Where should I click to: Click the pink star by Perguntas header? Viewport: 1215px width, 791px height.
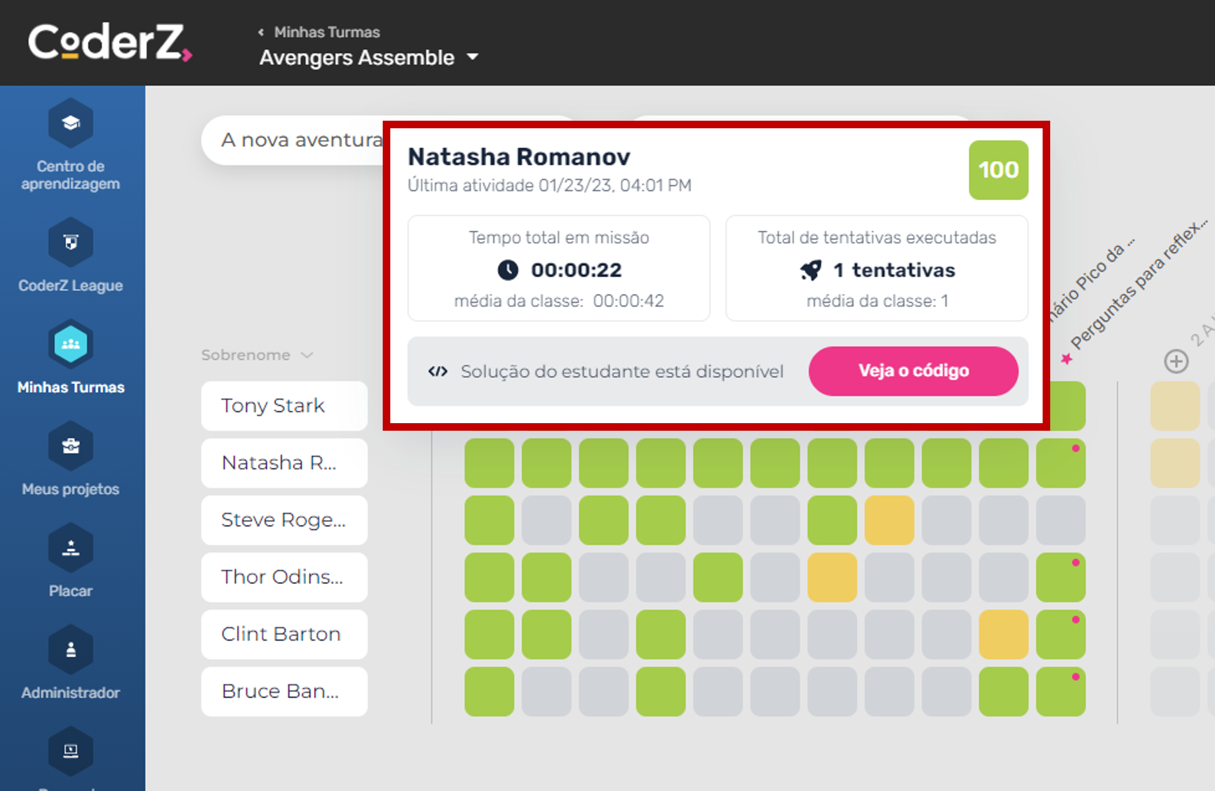click(1066, 359)
